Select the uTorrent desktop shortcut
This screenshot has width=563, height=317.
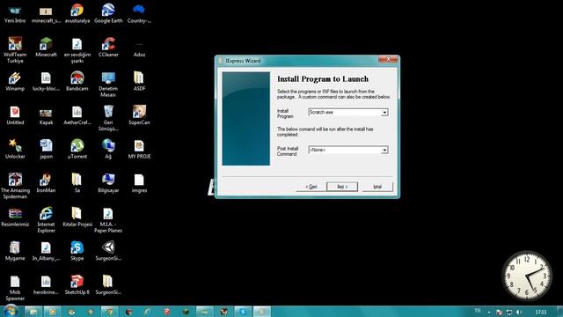[77, 149]
